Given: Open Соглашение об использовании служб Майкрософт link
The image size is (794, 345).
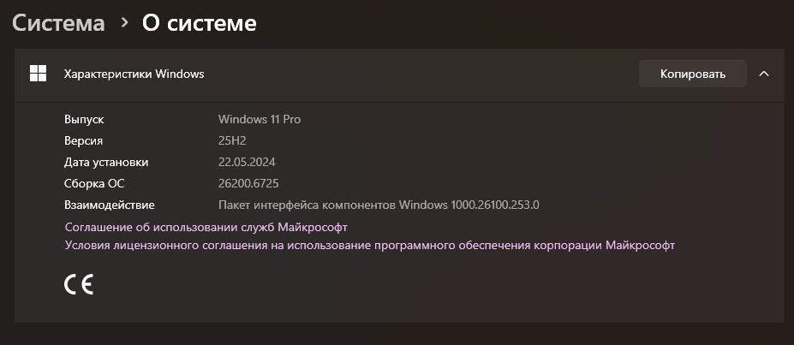Looking at the screenshot, I should click(206, 227).
